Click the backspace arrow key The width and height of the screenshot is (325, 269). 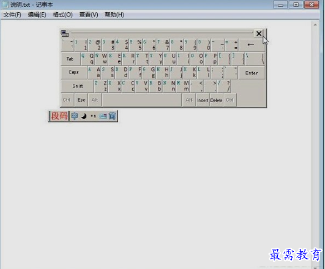[x=251, y=45]
